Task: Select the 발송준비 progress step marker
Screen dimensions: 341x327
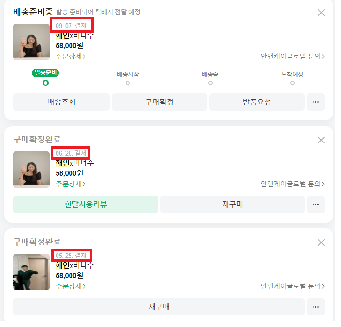Action: tap(45, 83)
